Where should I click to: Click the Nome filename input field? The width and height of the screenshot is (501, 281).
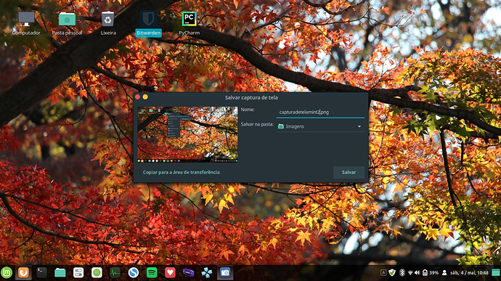coord(320,113)
